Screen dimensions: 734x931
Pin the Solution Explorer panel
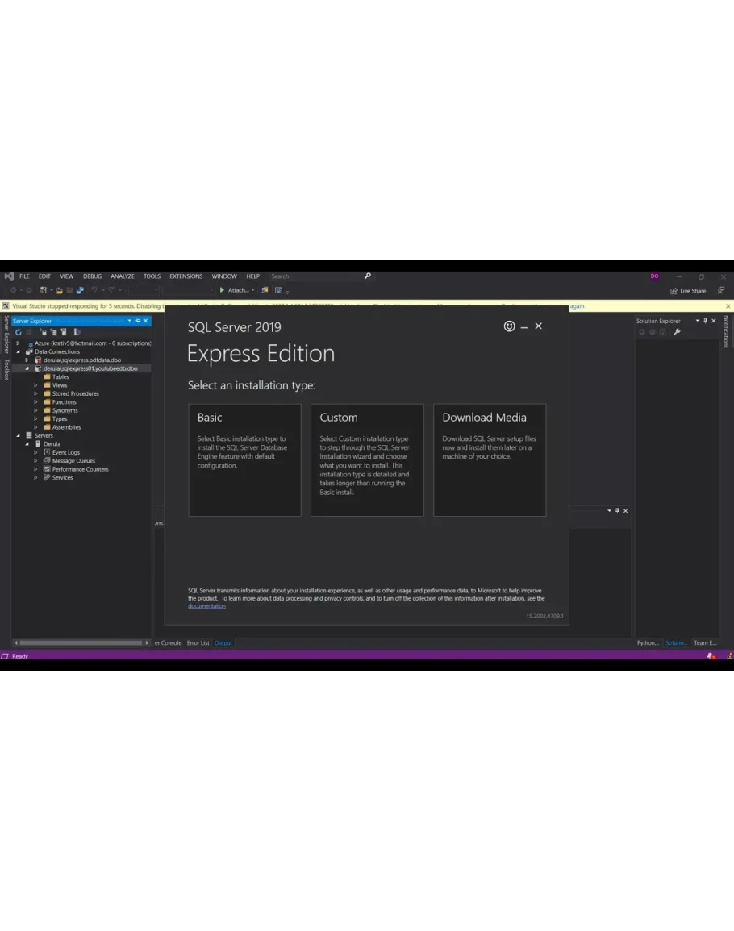click(705, 321)
